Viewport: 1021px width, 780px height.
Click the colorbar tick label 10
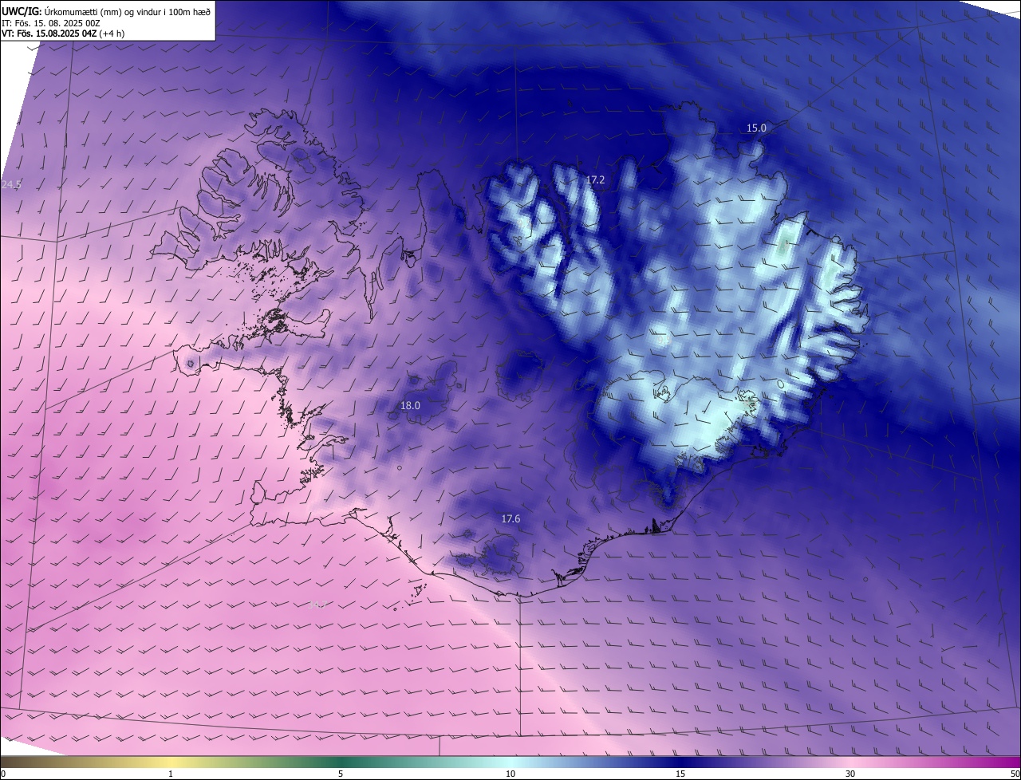point(510,774)
